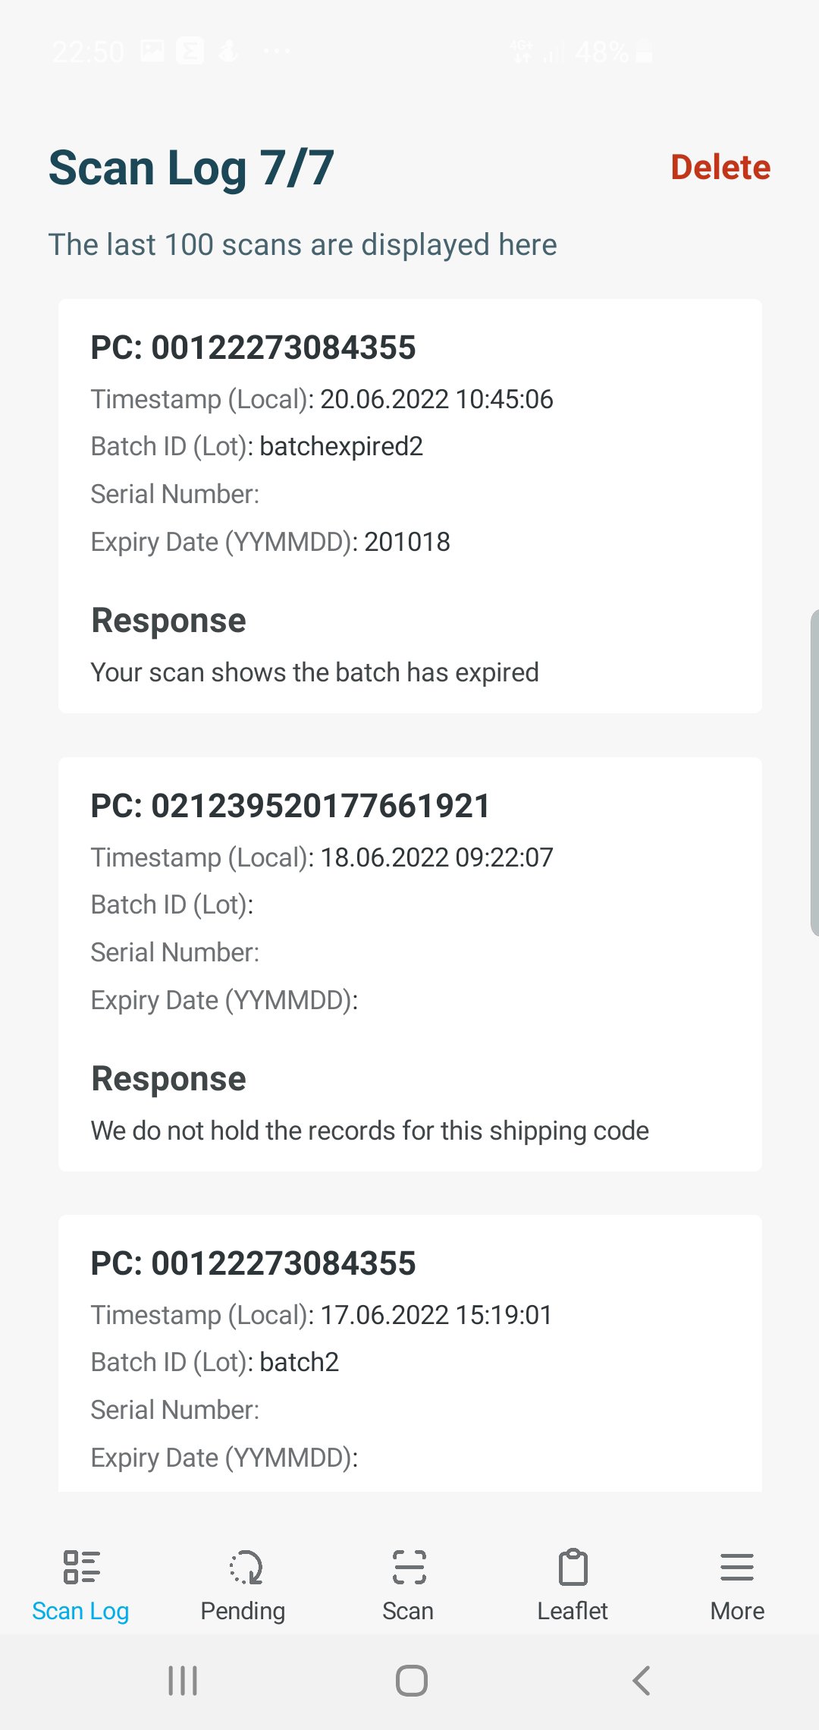Delete the scan log entries
Screen dimensions: 819x1730
720,167
